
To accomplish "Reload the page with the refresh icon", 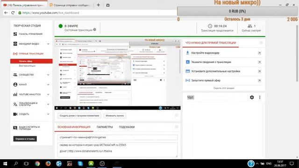I will [x=13, y=13].
